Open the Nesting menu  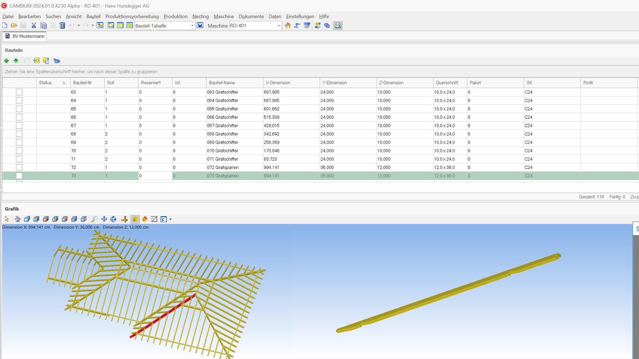coord(200,16)
